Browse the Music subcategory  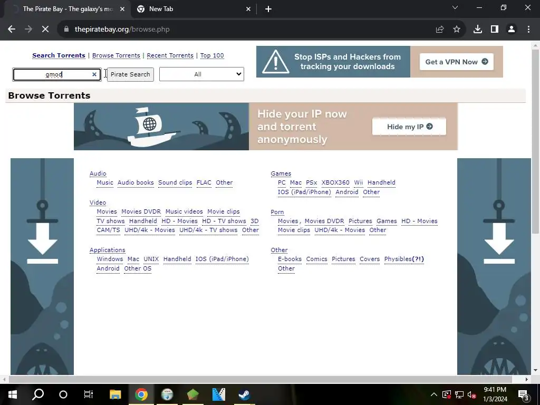105,182
